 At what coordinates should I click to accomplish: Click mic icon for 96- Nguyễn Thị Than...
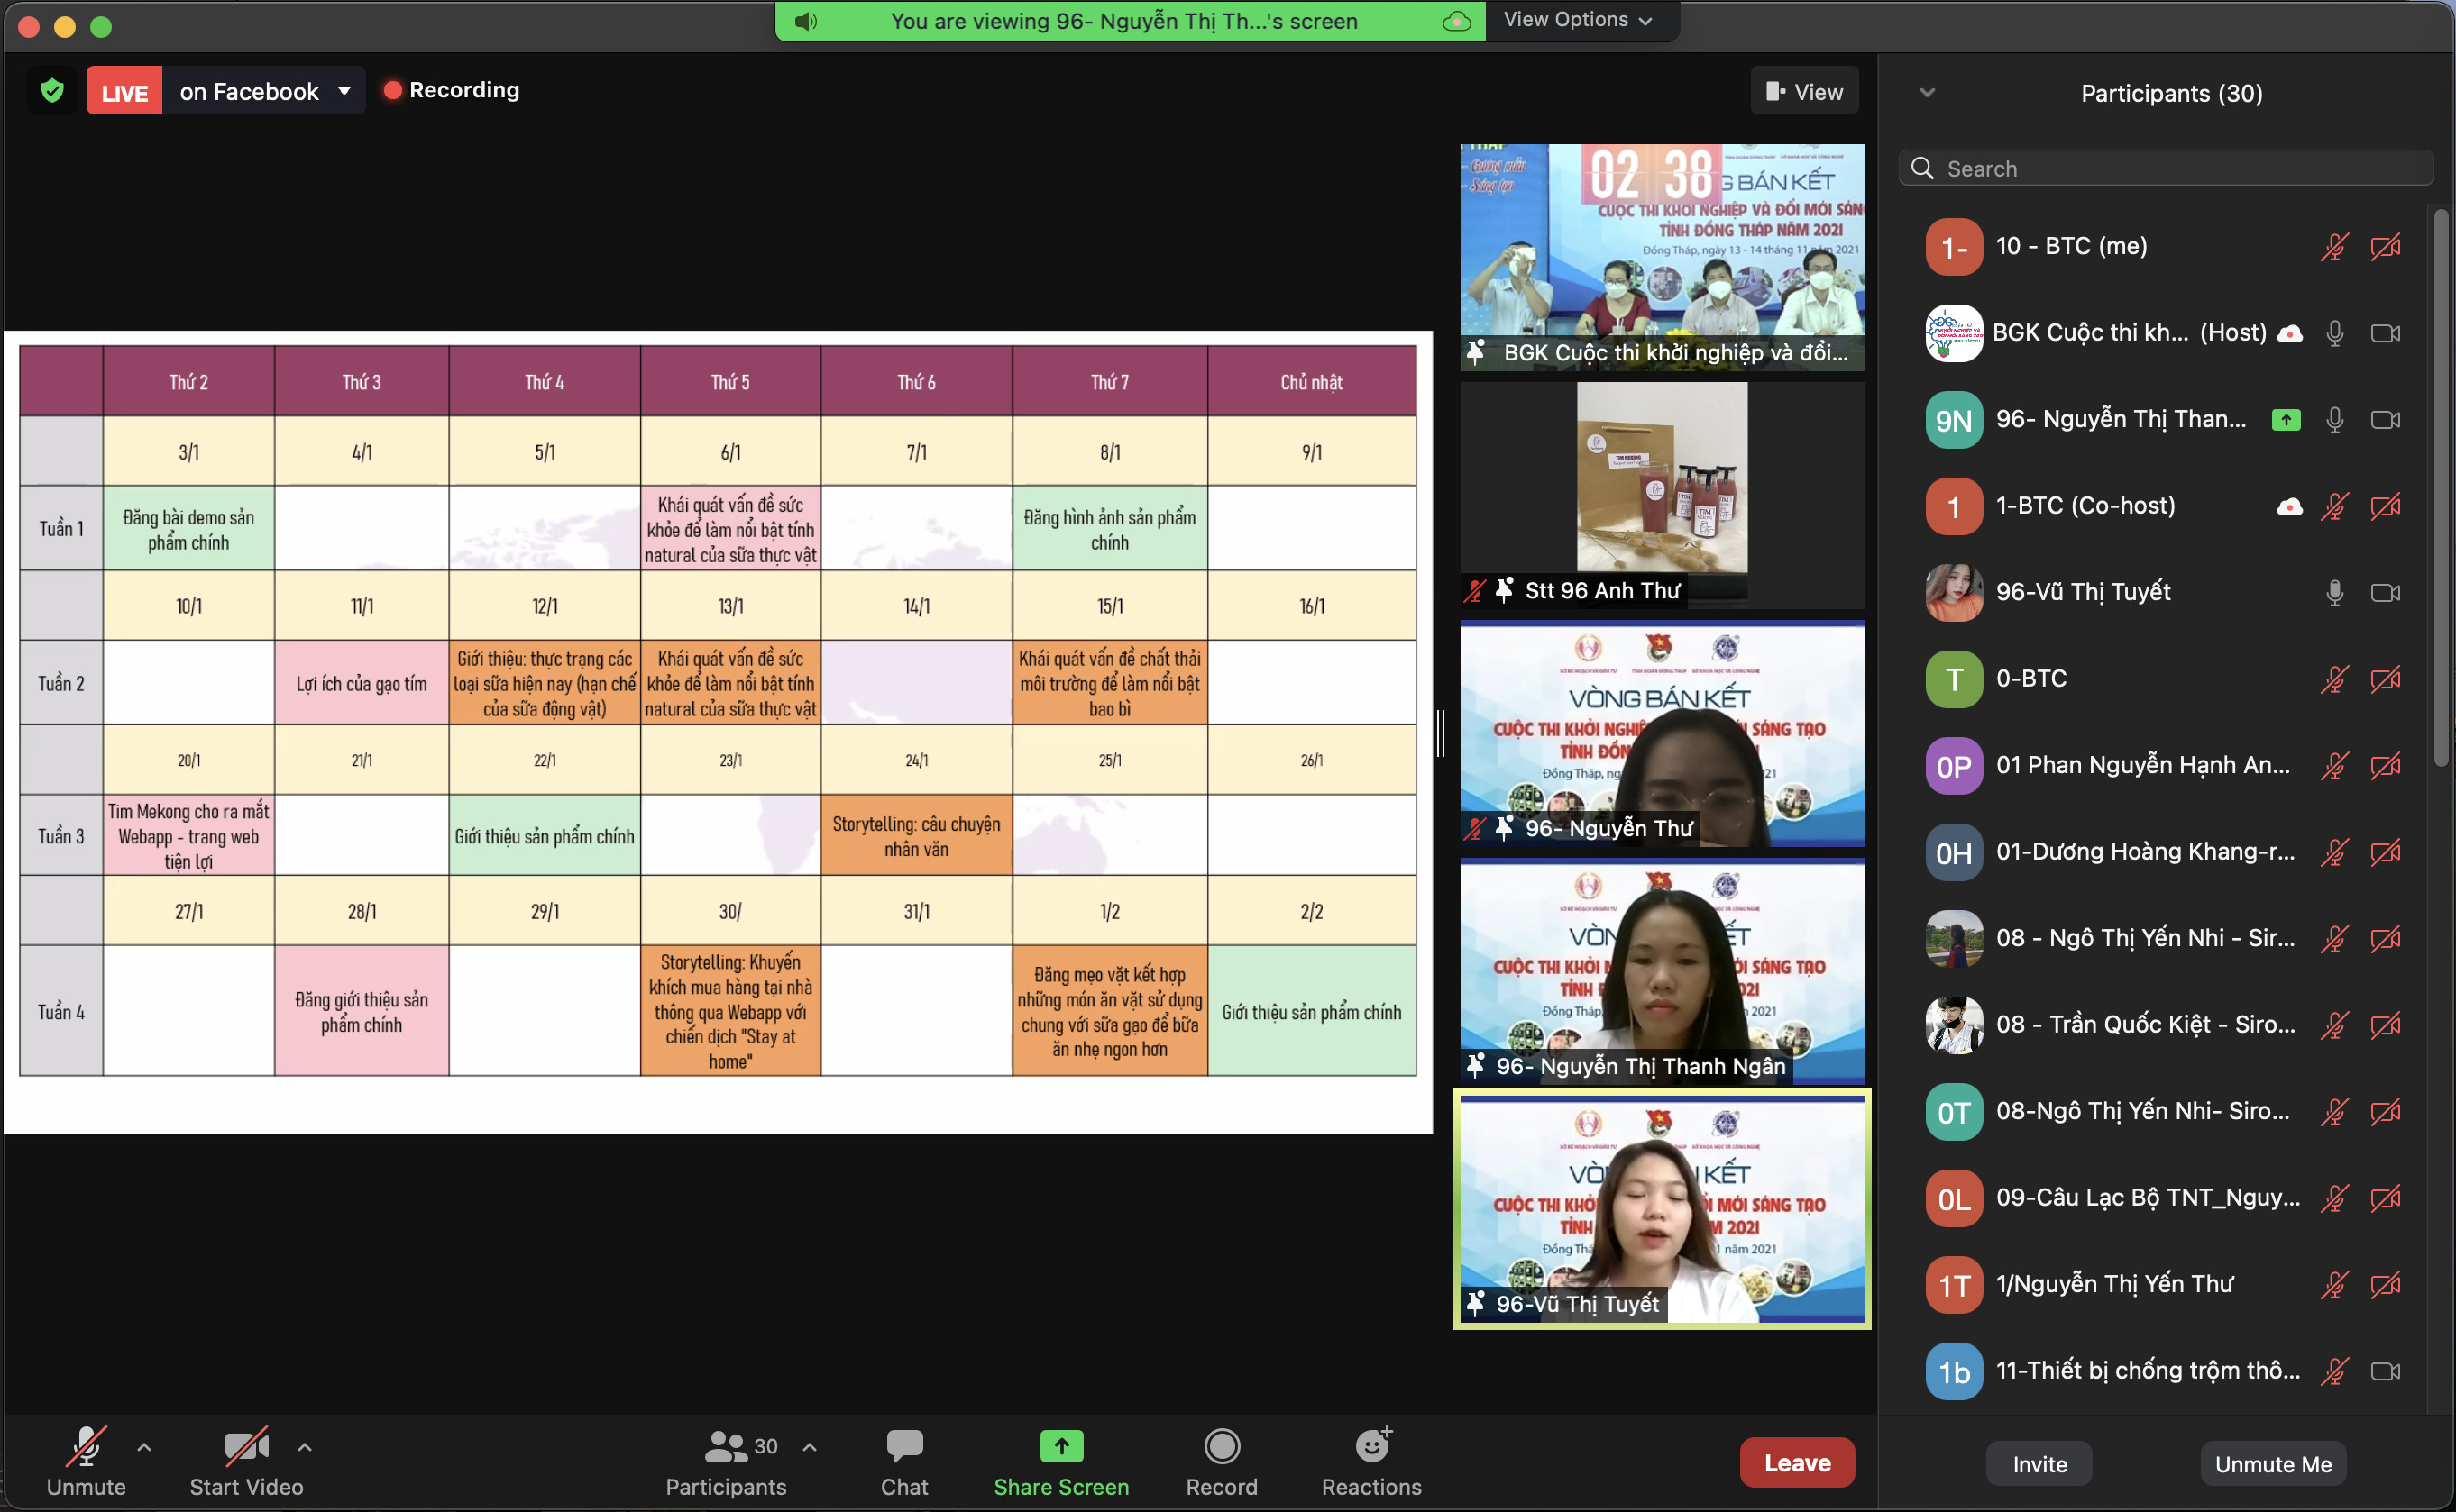pyautogui.click(x=2334, y=420)
